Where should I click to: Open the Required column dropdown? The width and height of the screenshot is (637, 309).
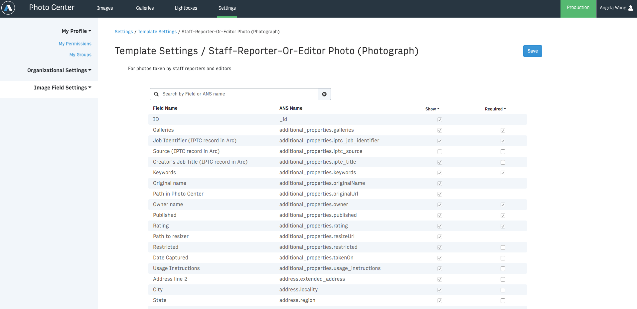pos(496,109)
